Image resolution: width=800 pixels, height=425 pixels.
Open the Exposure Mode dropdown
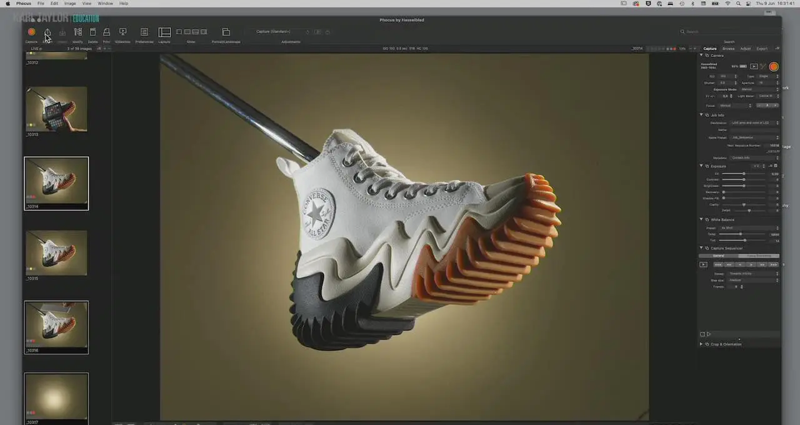click(x=759, y=89)
